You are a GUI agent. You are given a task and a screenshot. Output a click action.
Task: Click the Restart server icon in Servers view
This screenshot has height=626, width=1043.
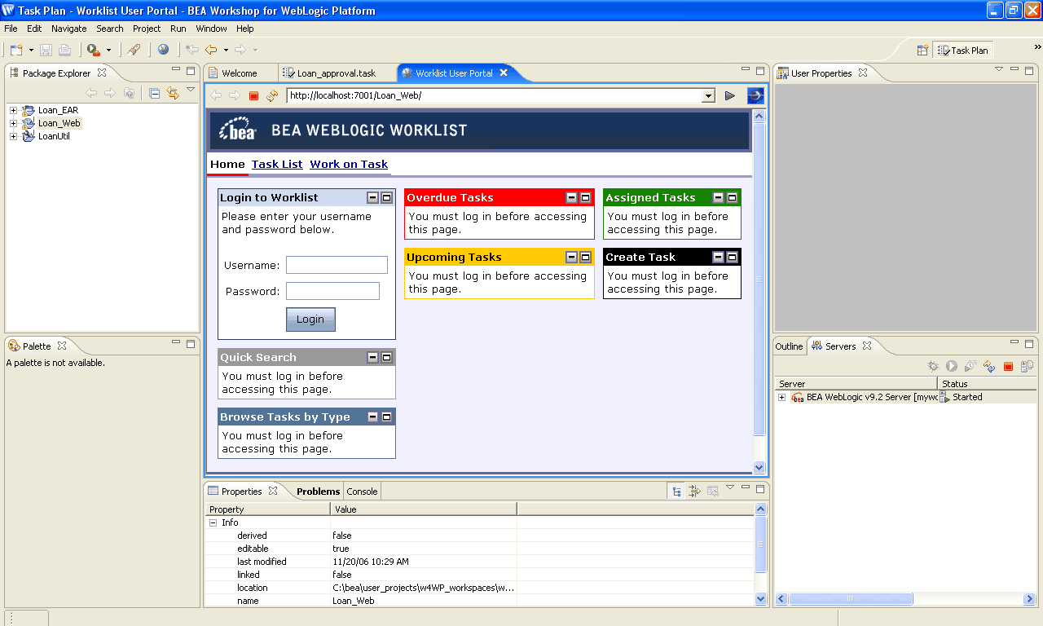point(989,367)
